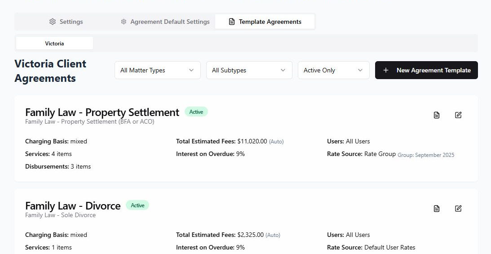Click the Active badge on Property Settlement
This screenshot has width=491, height=254.
pos(196,112)
